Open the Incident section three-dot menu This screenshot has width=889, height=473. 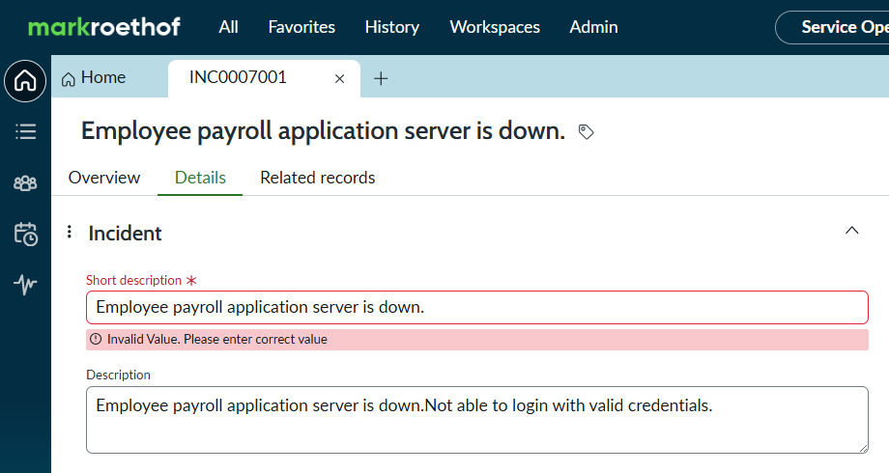click(x=70, y=232)
